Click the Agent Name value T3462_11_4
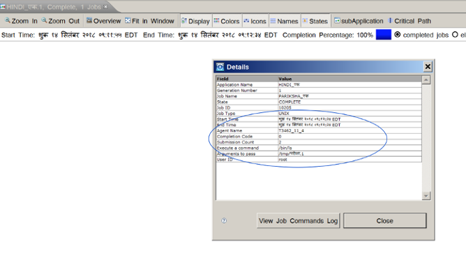This screenshot has height=265, width=466. (x=292, y=130)
